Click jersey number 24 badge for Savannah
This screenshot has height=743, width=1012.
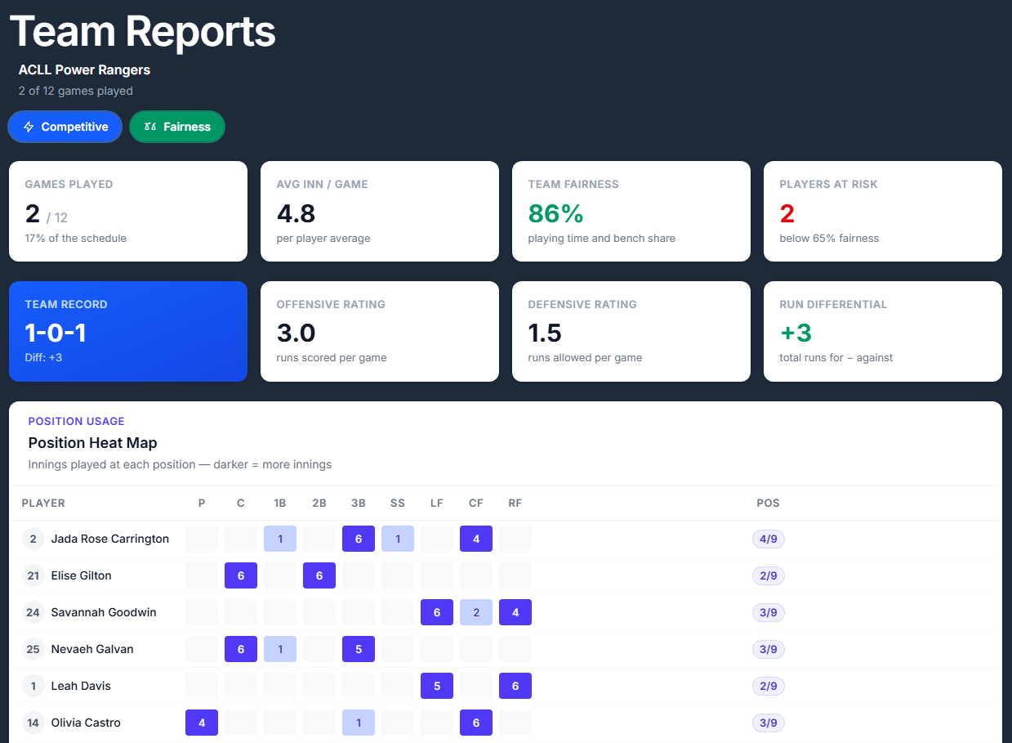pos(33,612)
